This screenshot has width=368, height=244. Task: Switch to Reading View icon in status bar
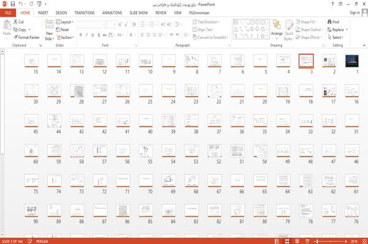pos(297,241)
